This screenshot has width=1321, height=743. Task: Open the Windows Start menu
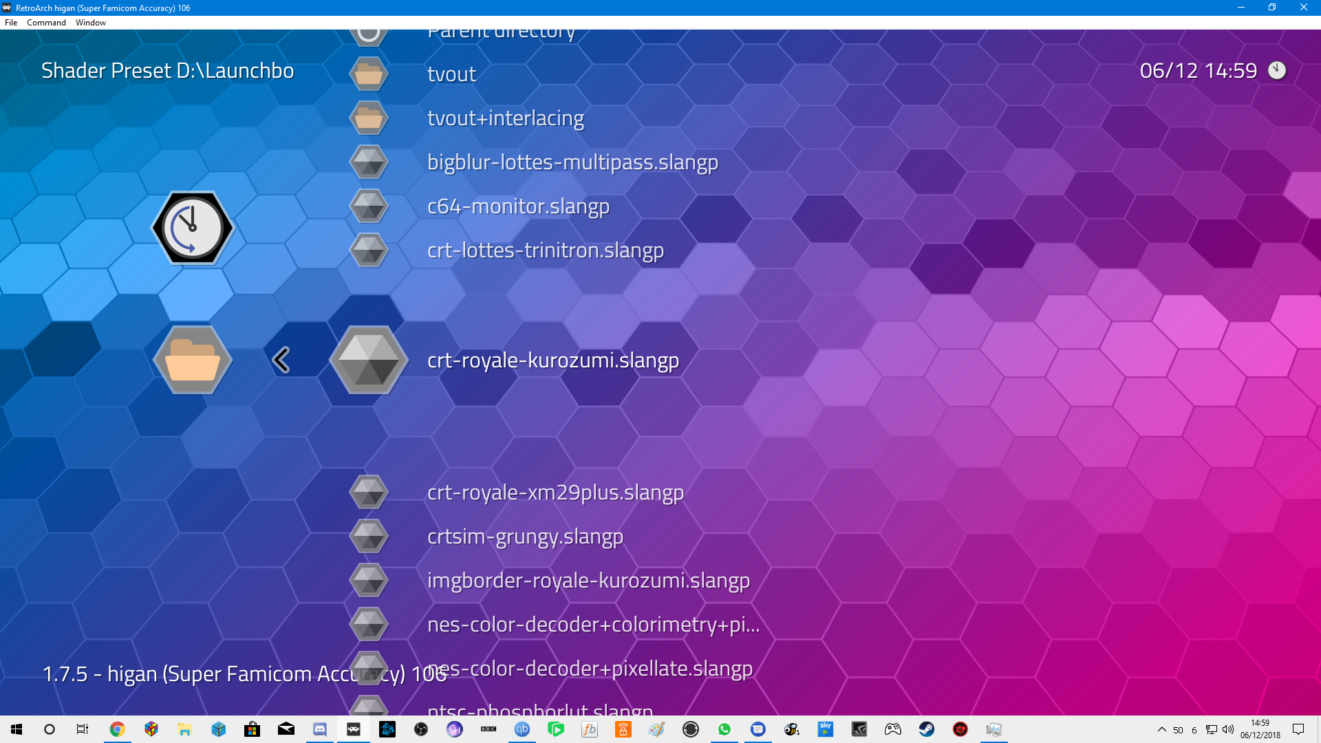17,729
